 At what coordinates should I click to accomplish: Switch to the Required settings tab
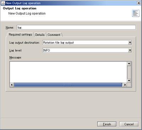point(20,34)
